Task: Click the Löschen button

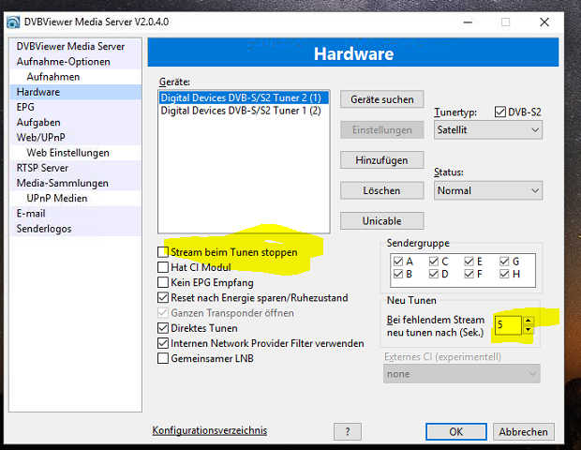Action: [x=381, y=190]
